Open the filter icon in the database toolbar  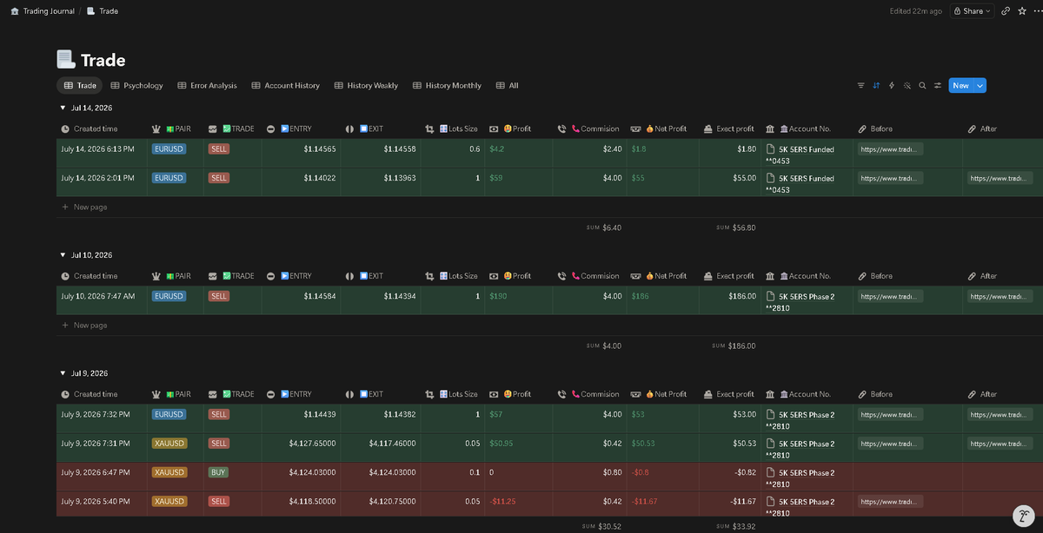click(860, 86)
